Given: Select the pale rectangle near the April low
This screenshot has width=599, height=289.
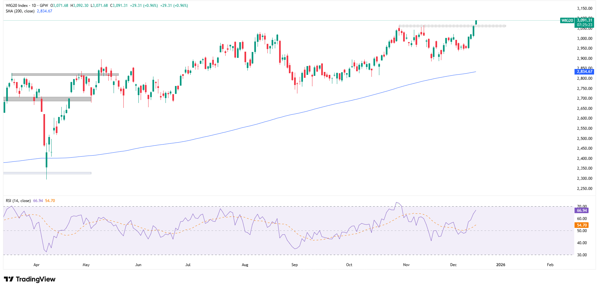Looking at the screenshot, I should pos(47,173).
